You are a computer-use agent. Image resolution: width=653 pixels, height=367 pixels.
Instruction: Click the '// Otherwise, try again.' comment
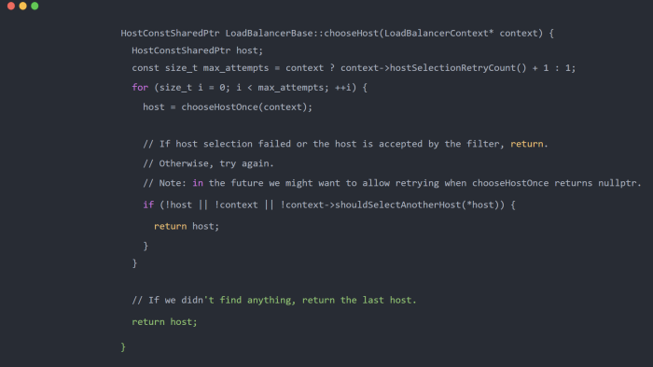[208, 163]
